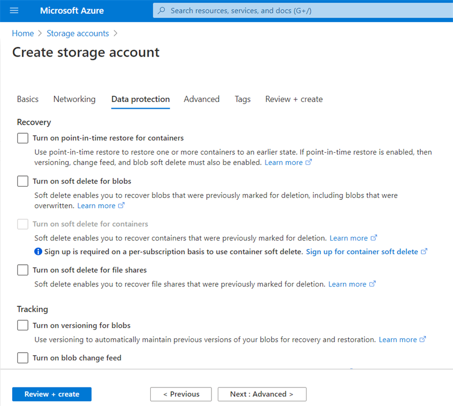Screen dimensions: 453x406
Task: Enable point-in-time restore for containers
Action: click(22, 138)
